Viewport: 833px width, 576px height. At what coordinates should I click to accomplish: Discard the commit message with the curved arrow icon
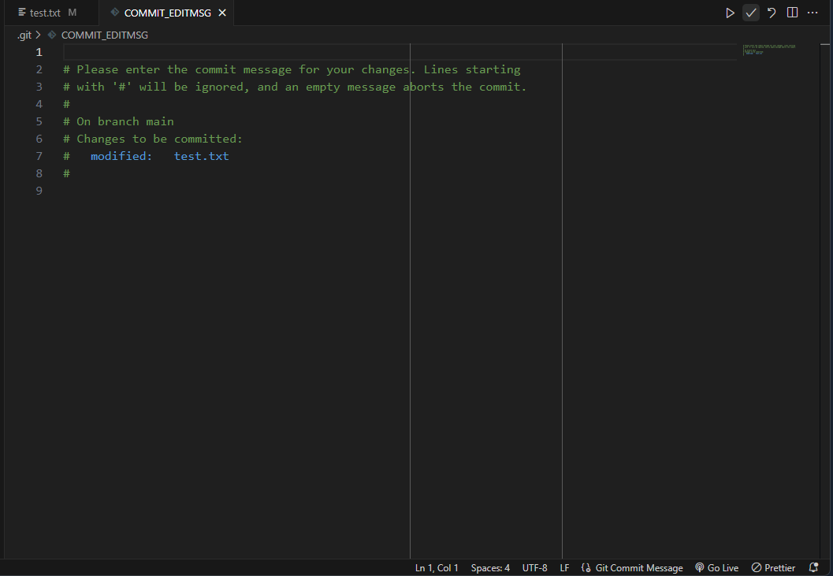(772, 13)
